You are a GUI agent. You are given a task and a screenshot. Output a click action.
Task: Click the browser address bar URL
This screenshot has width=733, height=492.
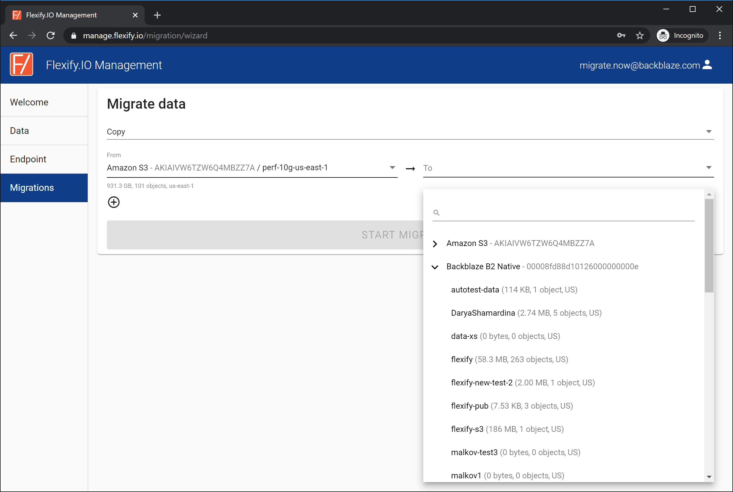[145, 36]
